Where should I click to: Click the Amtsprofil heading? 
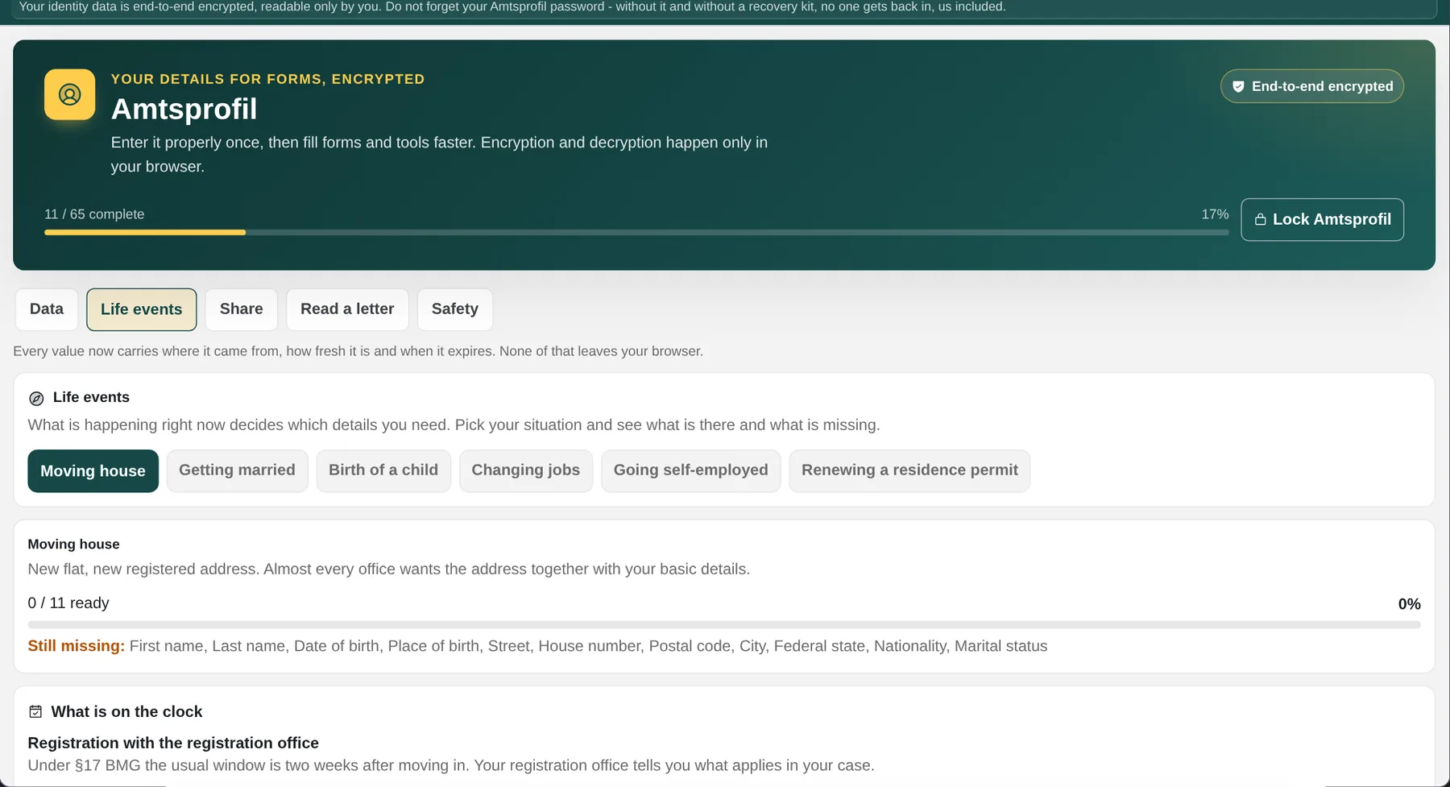tap(184, 109)
